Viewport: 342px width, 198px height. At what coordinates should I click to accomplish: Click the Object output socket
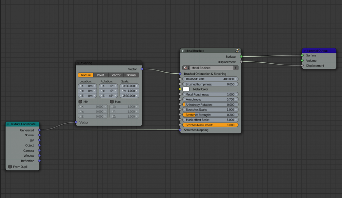[39, 145]
